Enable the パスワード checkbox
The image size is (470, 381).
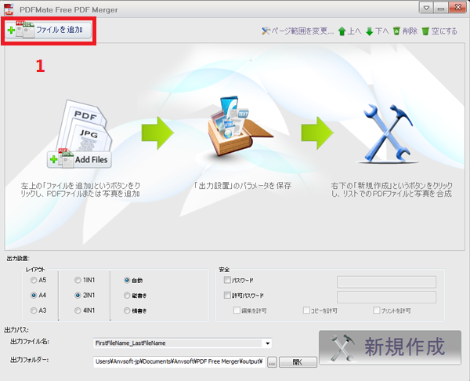click(227, 280)
